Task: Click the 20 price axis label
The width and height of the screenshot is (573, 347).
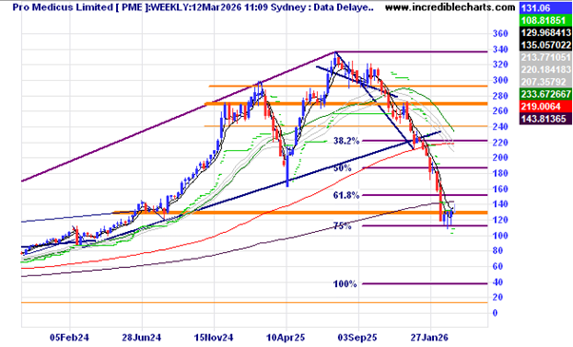Action: (498, 298)
